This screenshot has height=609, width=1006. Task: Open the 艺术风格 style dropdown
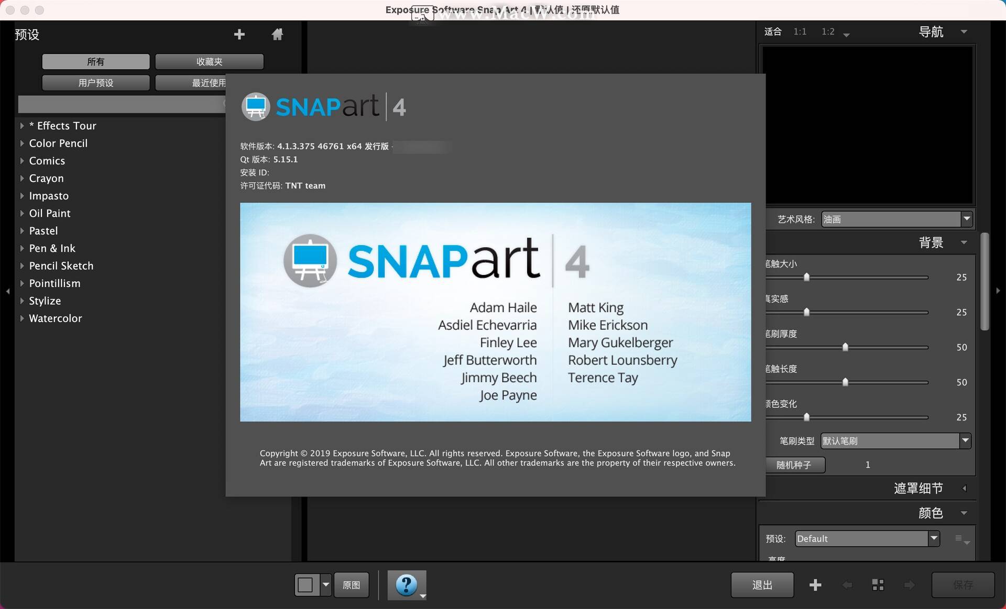coord(896,219)
